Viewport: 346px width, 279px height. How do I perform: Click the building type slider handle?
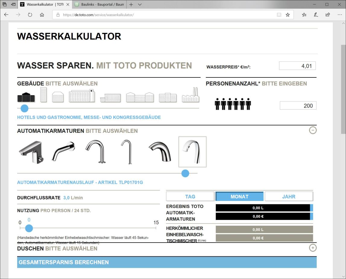(24, 108)
